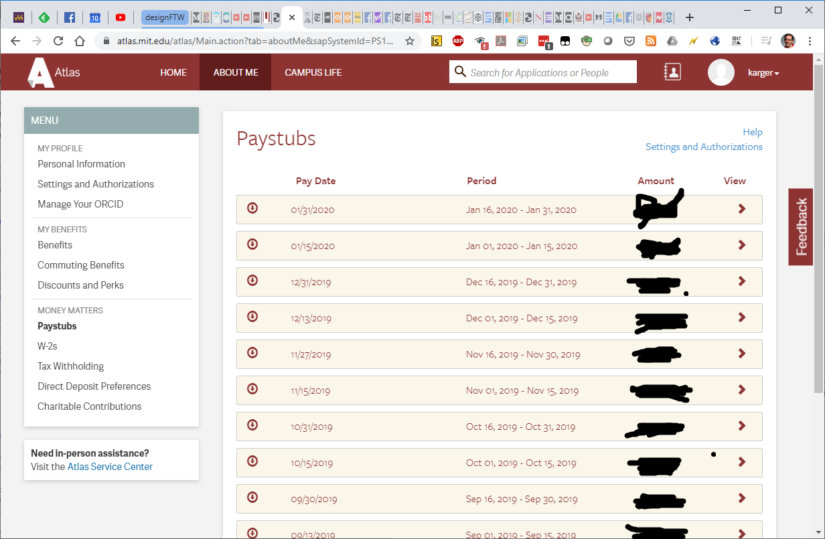Open the Atlas Service Center link
Screen dimensions: 825x539
point(110,467)
